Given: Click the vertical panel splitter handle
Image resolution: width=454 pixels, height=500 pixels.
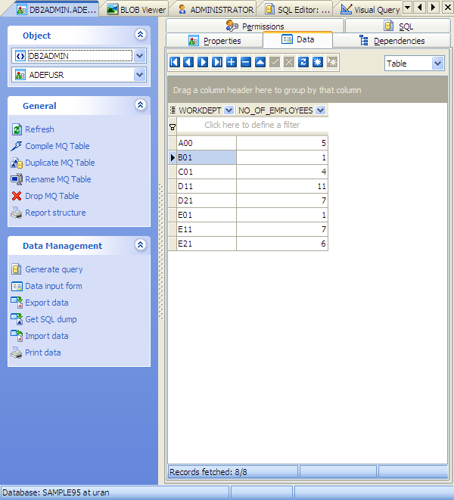Looking at the screenshot, I should (x=161, y=252).
